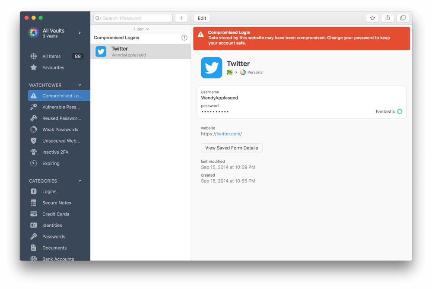Image resolution: width=432 pixels, height=289 pixels.
Task: Click the Favourites star icon in sidebar
Action: [34, 67]
